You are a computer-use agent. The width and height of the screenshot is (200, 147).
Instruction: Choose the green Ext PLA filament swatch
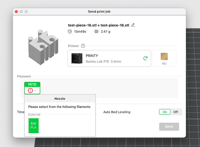coord(33,126)
